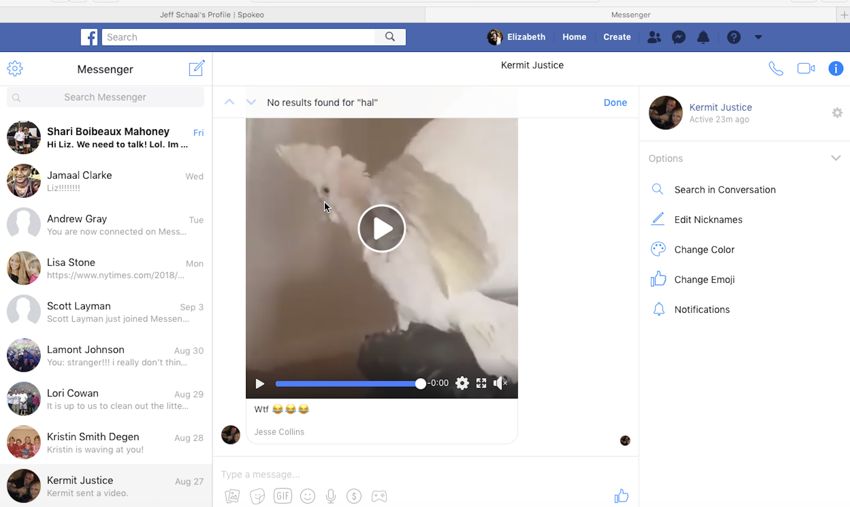The width and height of the screenshot is (850, 507).
Task: Open Scott Layman conversation
Action: pos(106,312)
